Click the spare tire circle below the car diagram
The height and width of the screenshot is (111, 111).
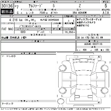[61, 102]
